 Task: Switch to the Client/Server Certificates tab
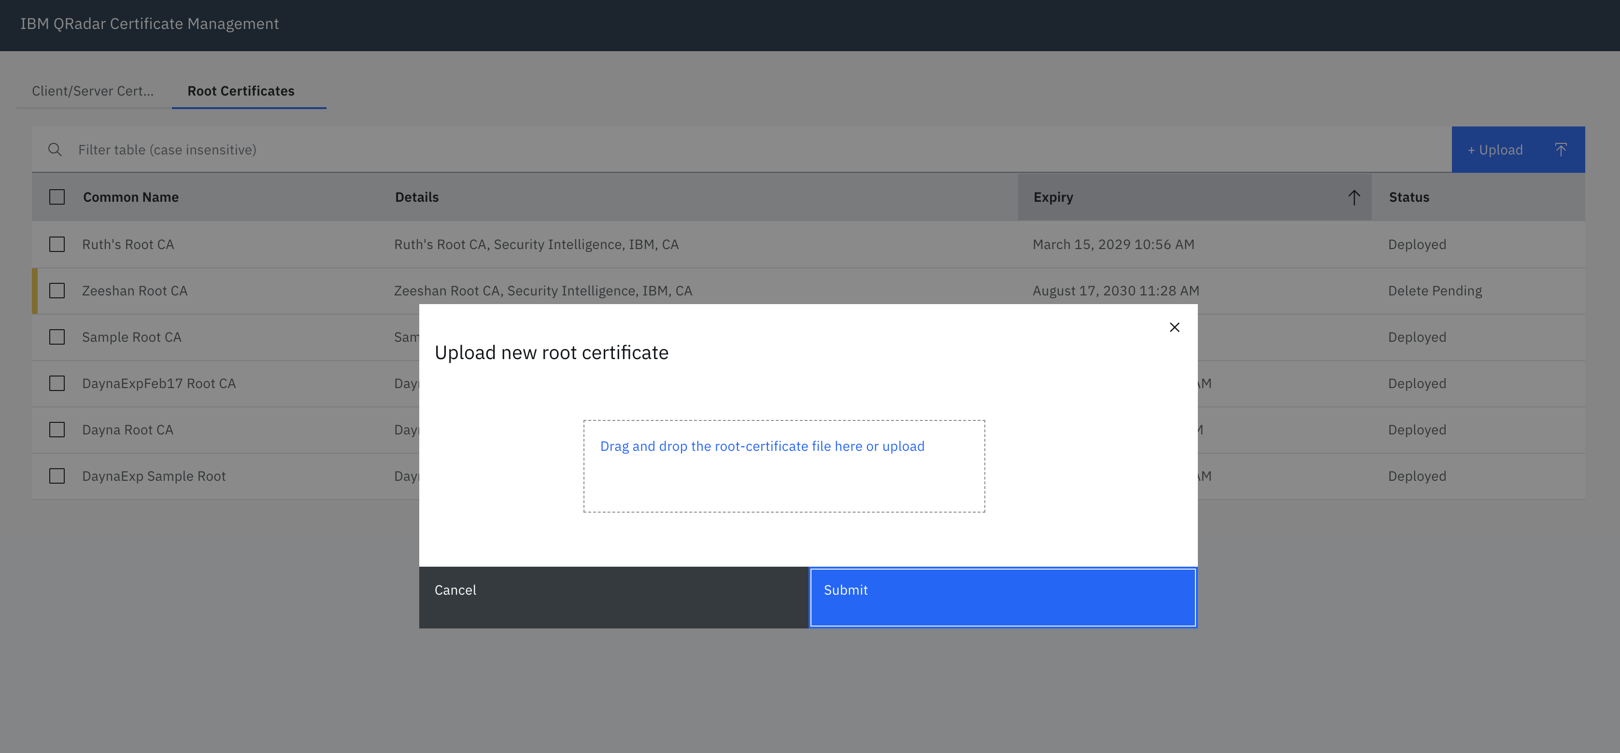(92, 91)
